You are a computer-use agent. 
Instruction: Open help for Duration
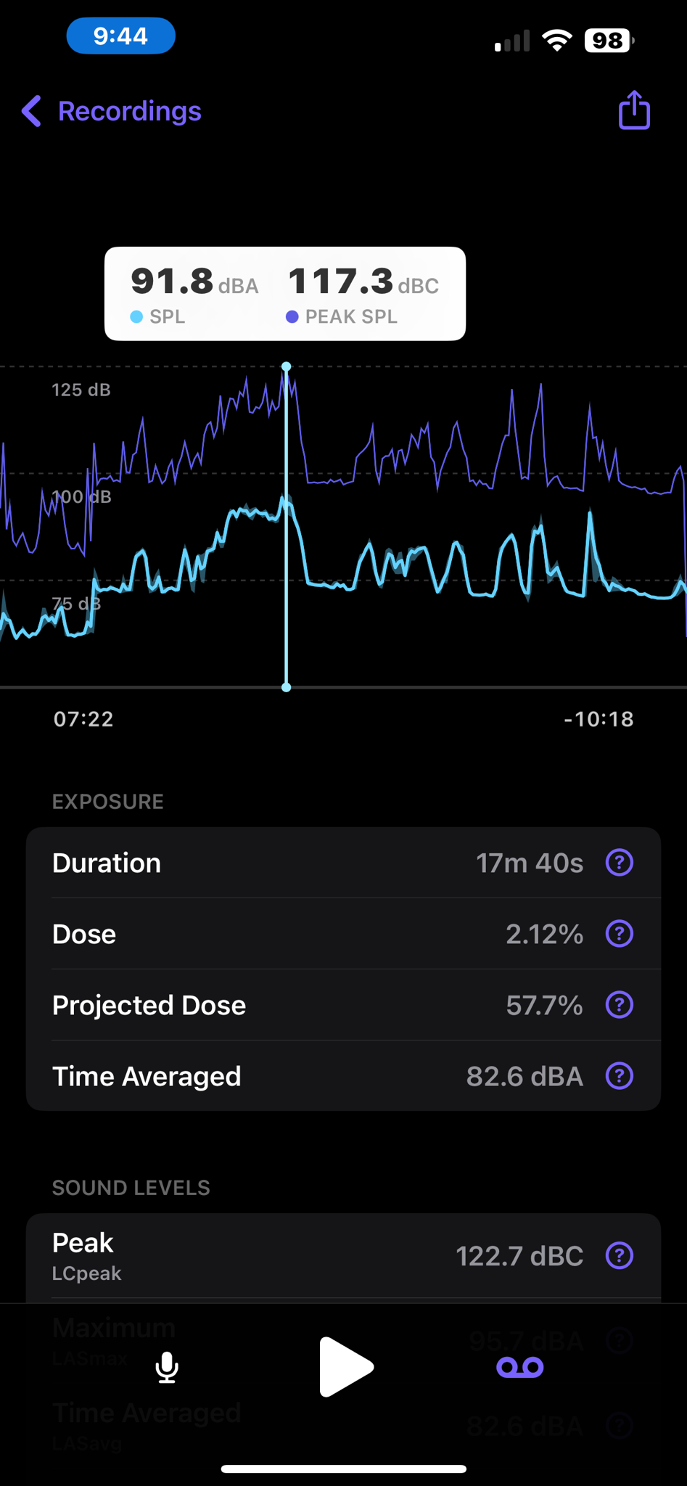pos(620,863)
